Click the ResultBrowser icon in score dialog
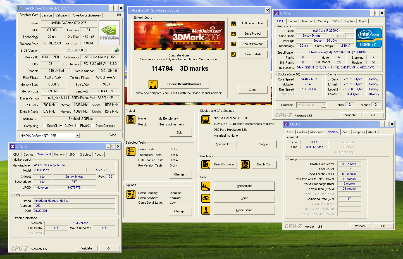The width and height of the screenshot is (403, 259). click(x=233, y=44)
